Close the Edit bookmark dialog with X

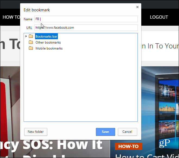pos(137,7)
